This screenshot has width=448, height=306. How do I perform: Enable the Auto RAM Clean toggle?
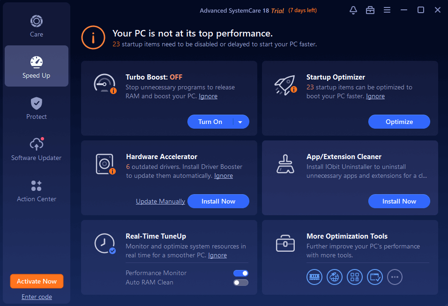[240, 283]
